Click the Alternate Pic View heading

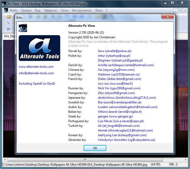click(82, 26)
